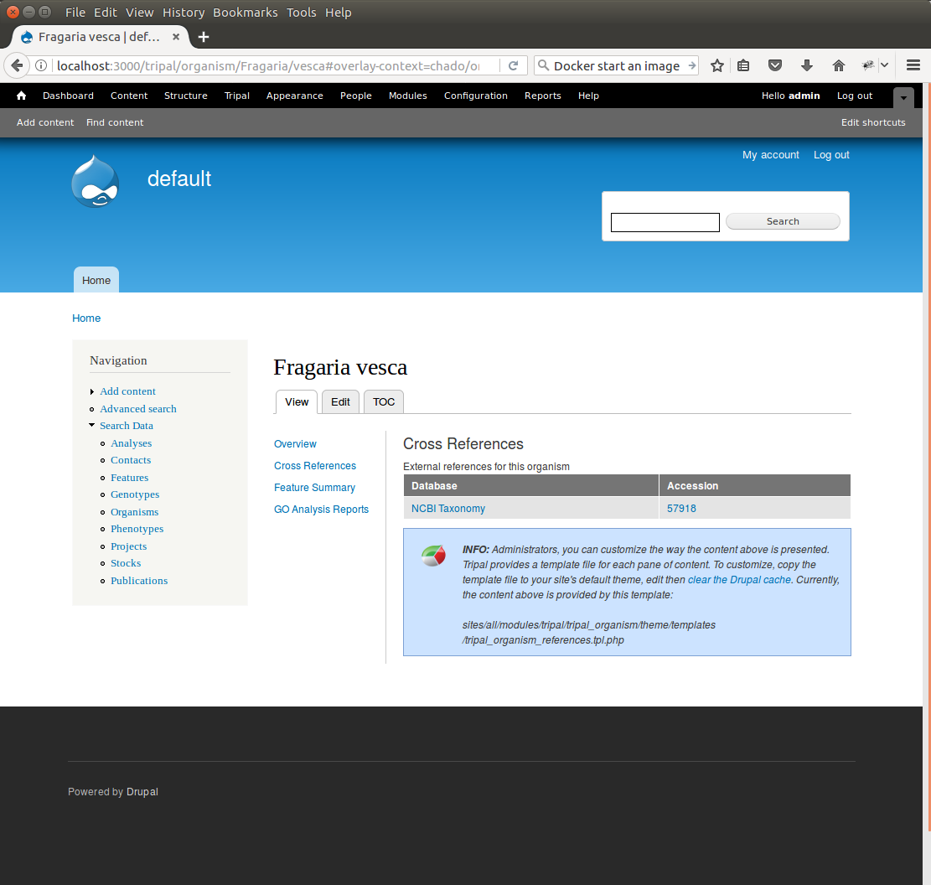Screen dimensions: 931x885
Task: Open a new browser tab
Action: pos(204,37)
